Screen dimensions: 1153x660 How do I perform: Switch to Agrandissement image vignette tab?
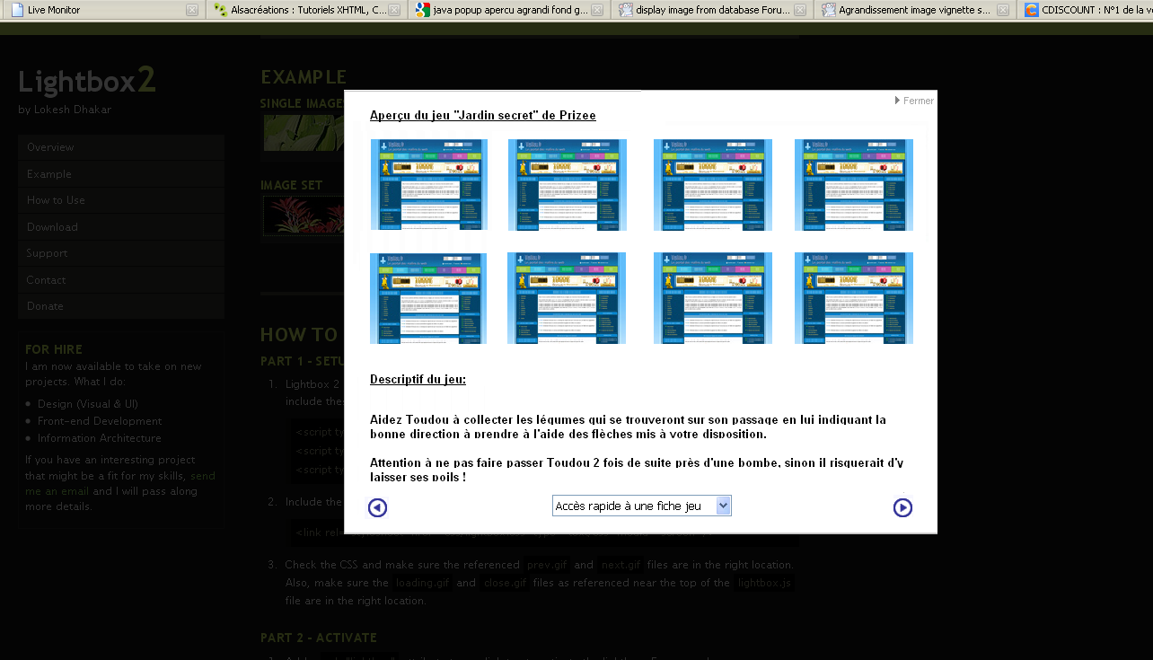pos(915,10)
